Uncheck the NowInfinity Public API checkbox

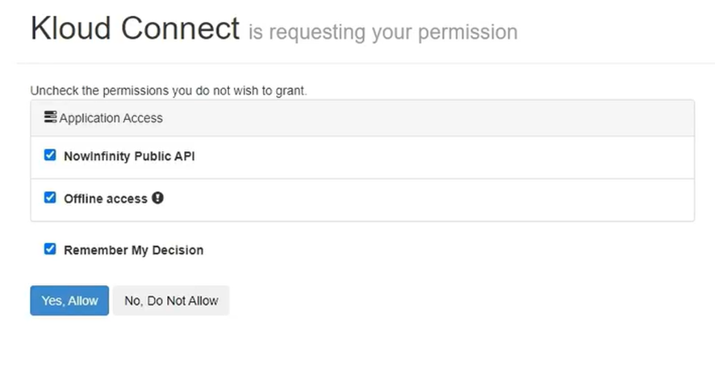(x=50, y=156)
